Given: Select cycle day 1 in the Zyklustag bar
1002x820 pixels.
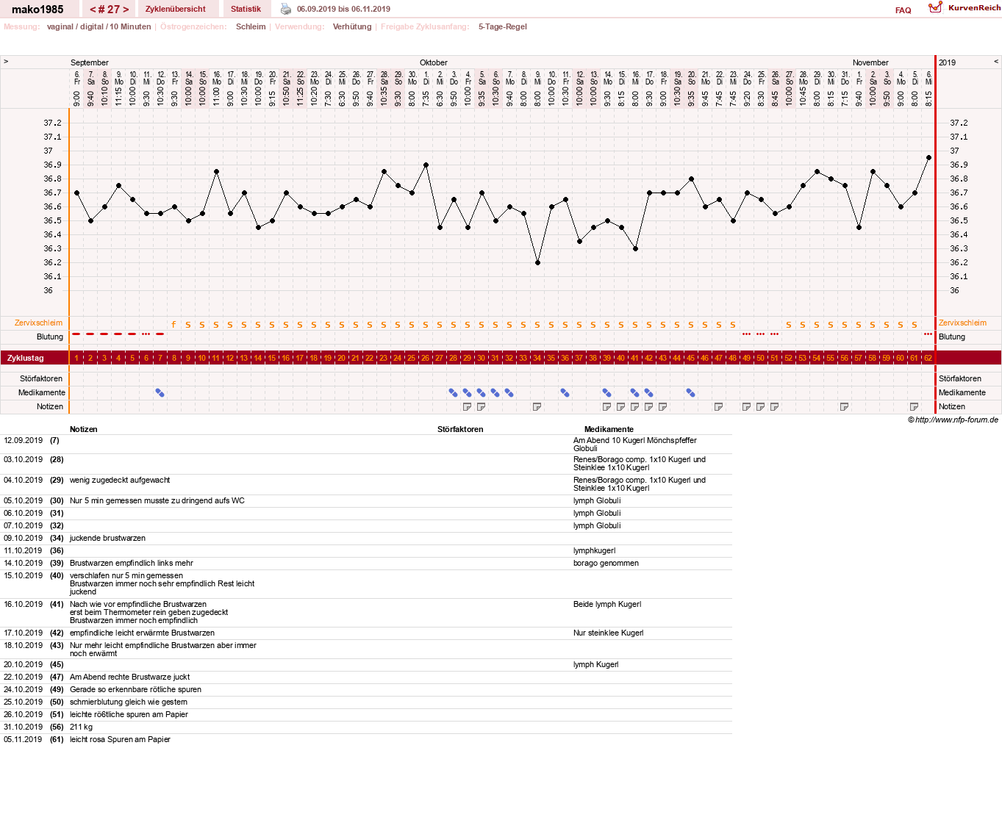Looking at the screenshot, I should click(x=76, y=358).
